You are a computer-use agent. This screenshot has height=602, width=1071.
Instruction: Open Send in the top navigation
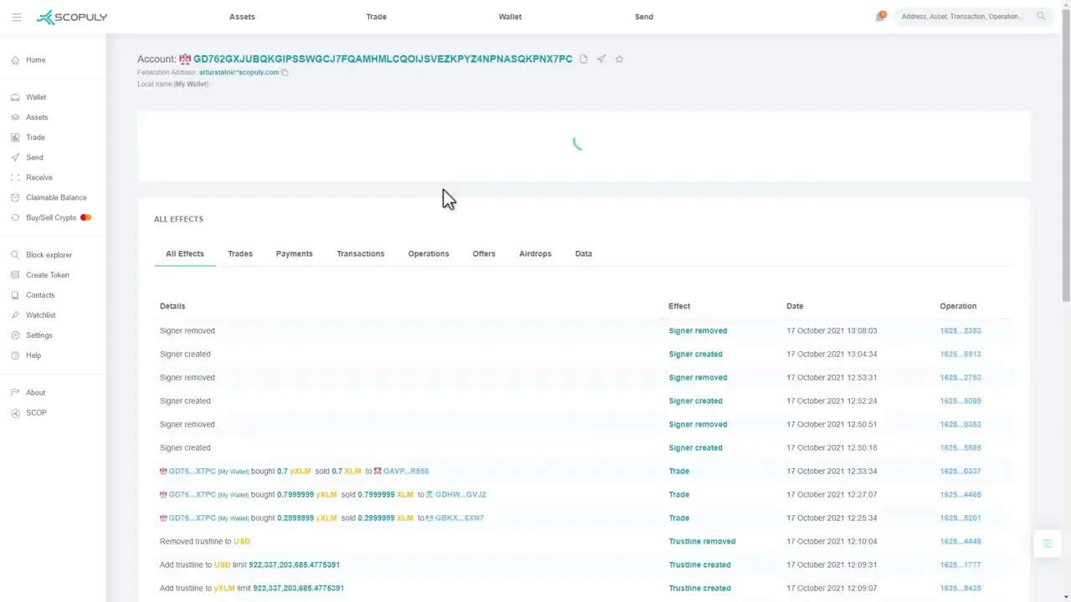(644, 17)
